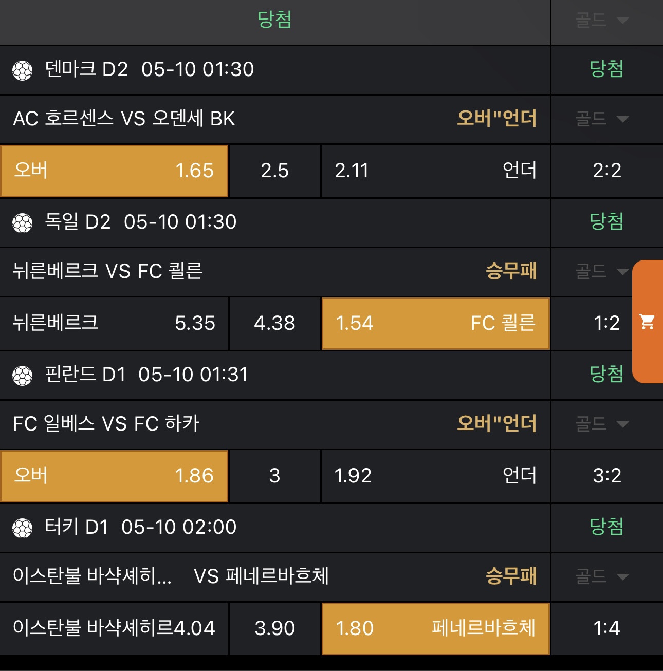The width and height of the screenshot is (663, 671).
Task: Click soccer ball icon for 독일 D2 match
Action: click(x=23, y=222)
